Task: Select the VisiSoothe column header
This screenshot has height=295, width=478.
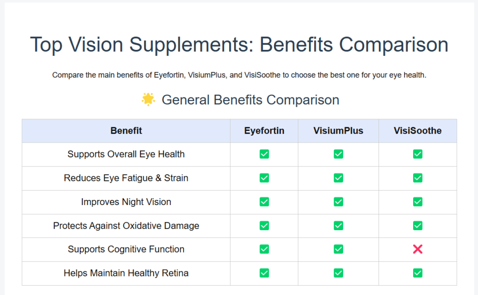Action: pyautogui.click(x=418, y=130)
